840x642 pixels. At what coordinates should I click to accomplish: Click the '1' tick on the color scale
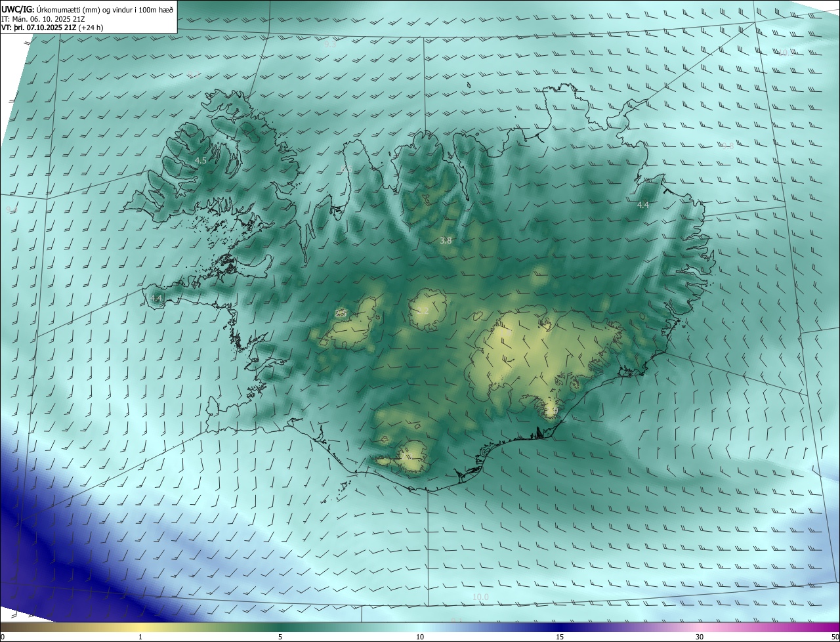(x=140, y=637)
